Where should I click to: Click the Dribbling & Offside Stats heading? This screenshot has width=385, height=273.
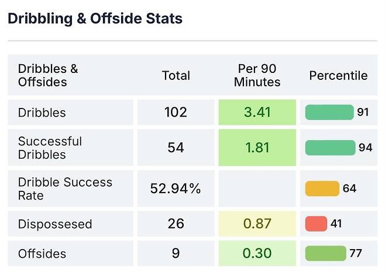95,18
